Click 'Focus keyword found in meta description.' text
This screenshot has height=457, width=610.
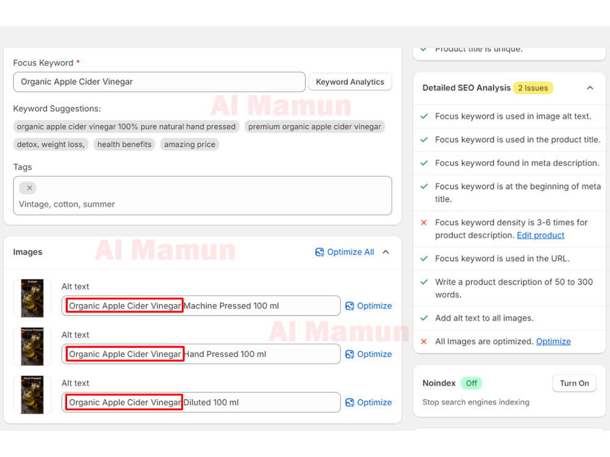pyautogui.click(x=517, y=163)
